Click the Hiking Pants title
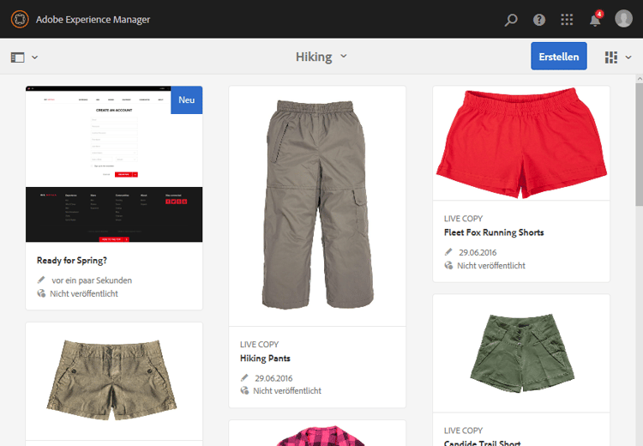 coord(265,359)
